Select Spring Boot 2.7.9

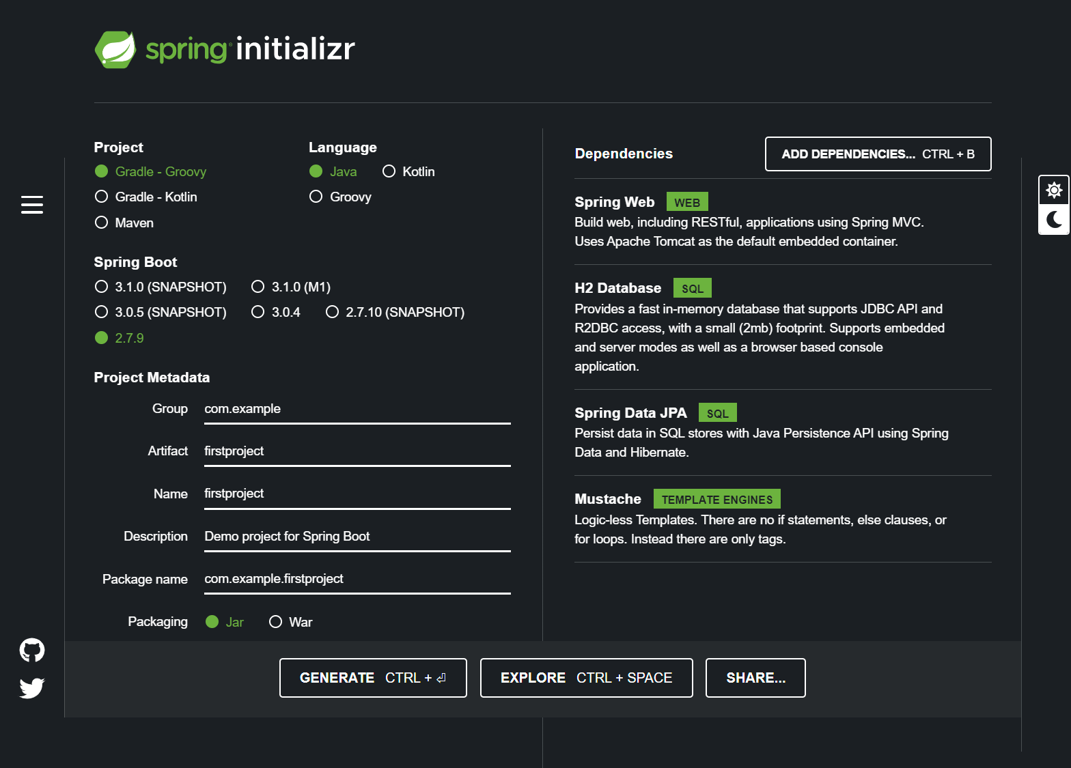tap(120, 338)
